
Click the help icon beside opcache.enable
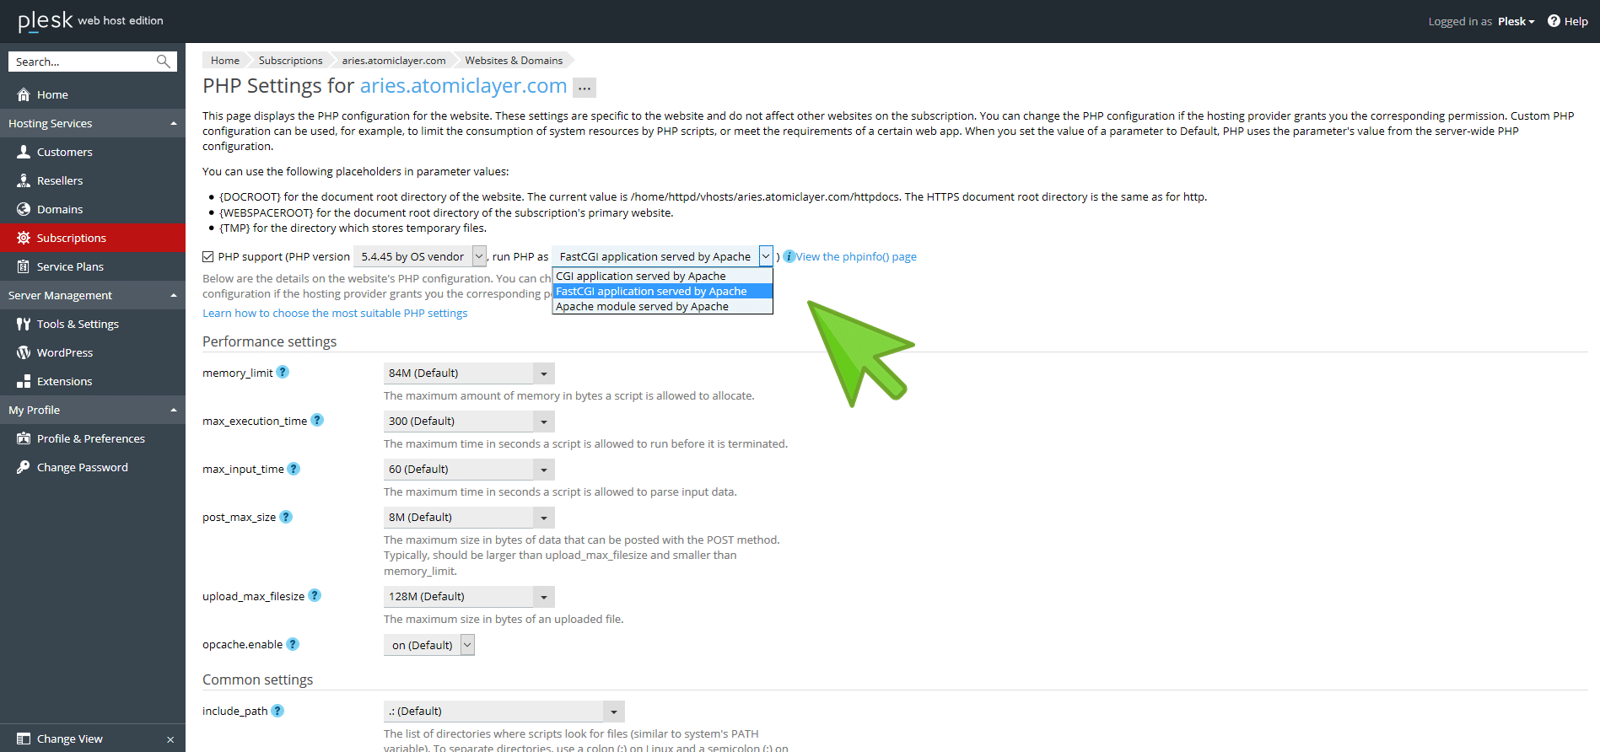tap(293, 644)
